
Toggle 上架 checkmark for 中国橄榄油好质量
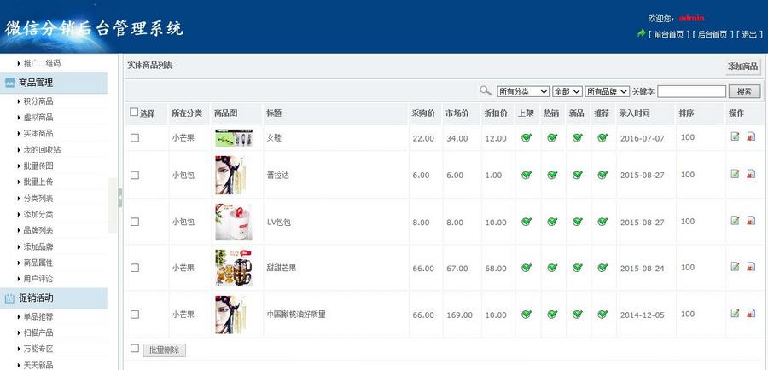[527, 315]
